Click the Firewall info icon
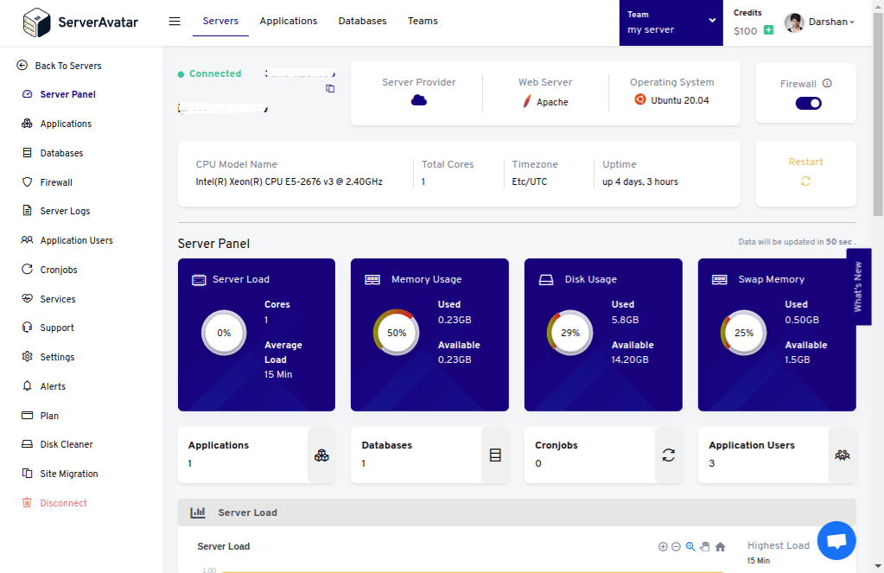The height and width of the screenshot is (573, 884). pos(827,84)
